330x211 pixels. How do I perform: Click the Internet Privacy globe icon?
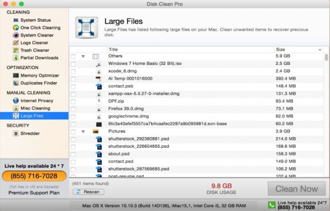[16, 101]
